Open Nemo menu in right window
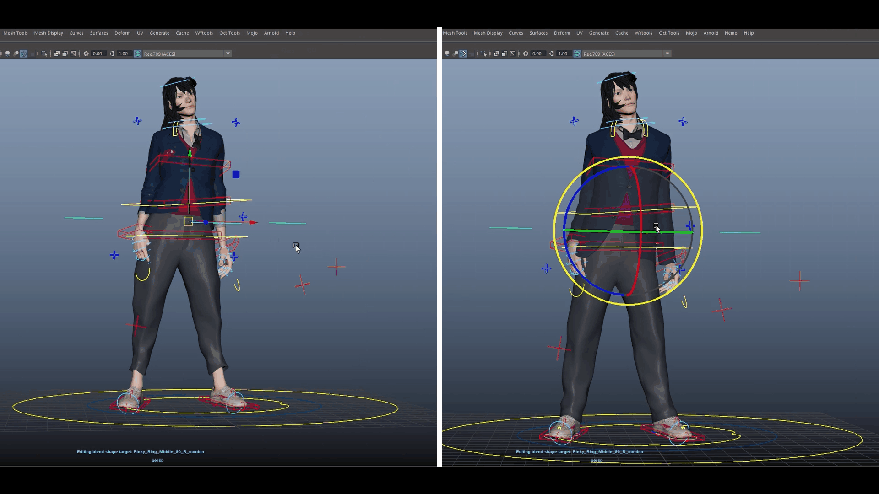 (731, 33)
